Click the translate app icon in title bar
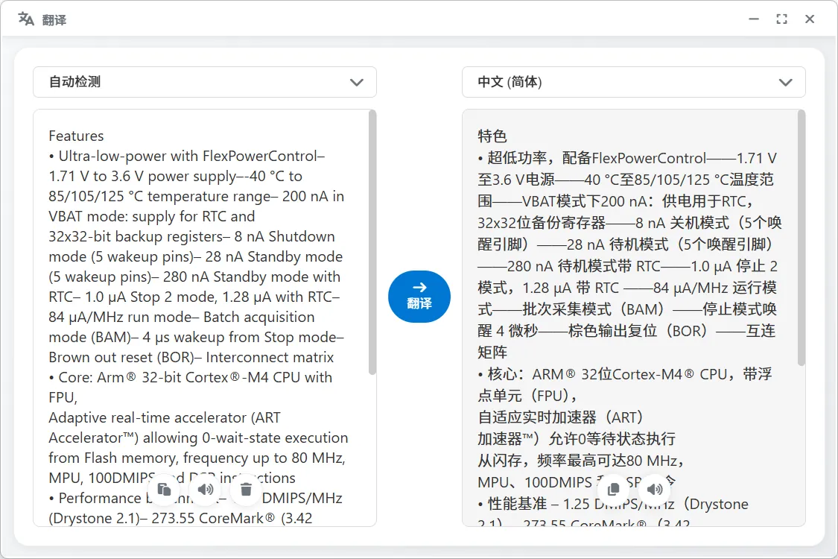The height and width of the screenshot is (559, 838). [x=26, y=19]
